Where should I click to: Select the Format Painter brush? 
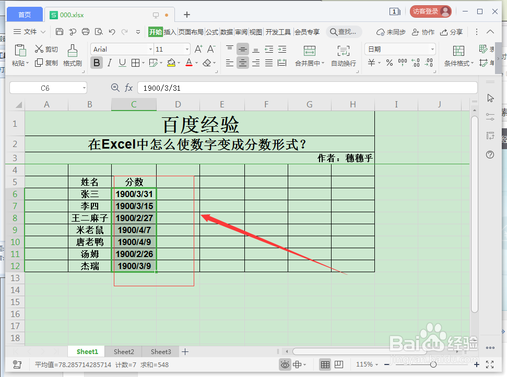(73, 51)
